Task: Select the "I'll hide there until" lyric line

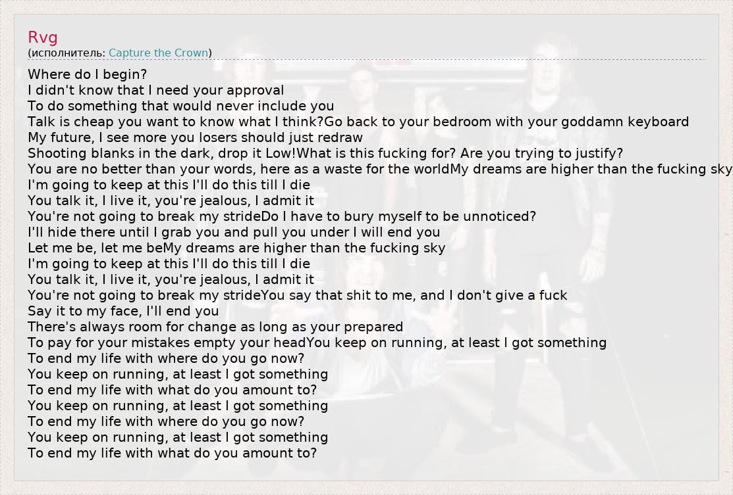Action: pyautogui.click(x=234, y=232)
